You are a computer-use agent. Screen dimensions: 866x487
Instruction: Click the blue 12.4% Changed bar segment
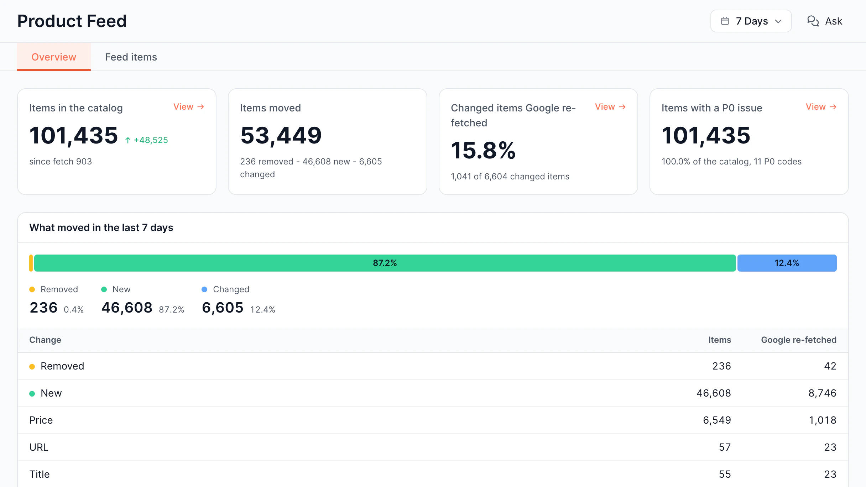pos(787,263)
